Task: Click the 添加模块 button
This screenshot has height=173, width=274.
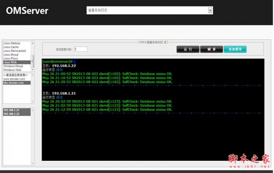Action: 235,49
